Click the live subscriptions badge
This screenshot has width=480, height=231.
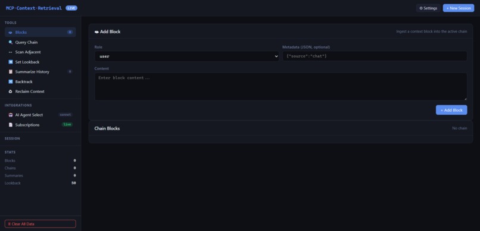tap(67, 125)
